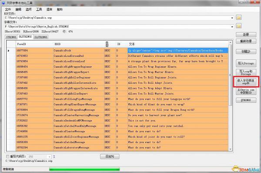The width and height of the screenshot is (261, 173).
Task: Click text 'Do you want to harvest your plant now?'
Action: coord(155,115)
